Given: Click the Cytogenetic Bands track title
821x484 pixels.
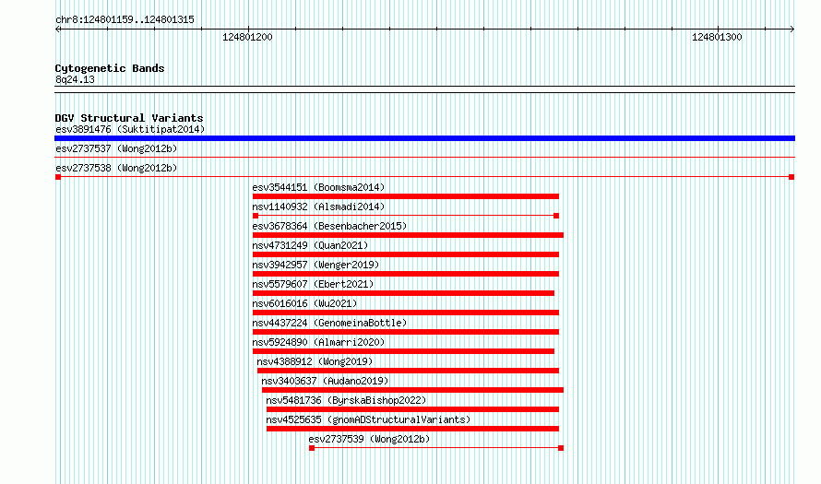Looking at the screenshot, I should click(x=110, y=68).
